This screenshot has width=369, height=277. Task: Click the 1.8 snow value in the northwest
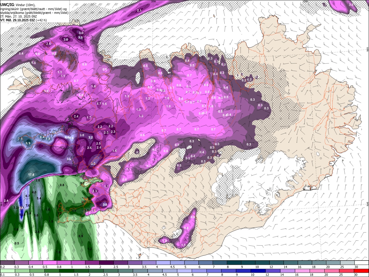(93, 86)
